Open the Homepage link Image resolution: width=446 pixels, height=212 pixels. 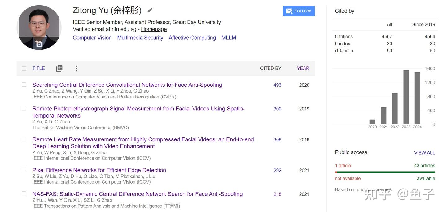(154, 29)
